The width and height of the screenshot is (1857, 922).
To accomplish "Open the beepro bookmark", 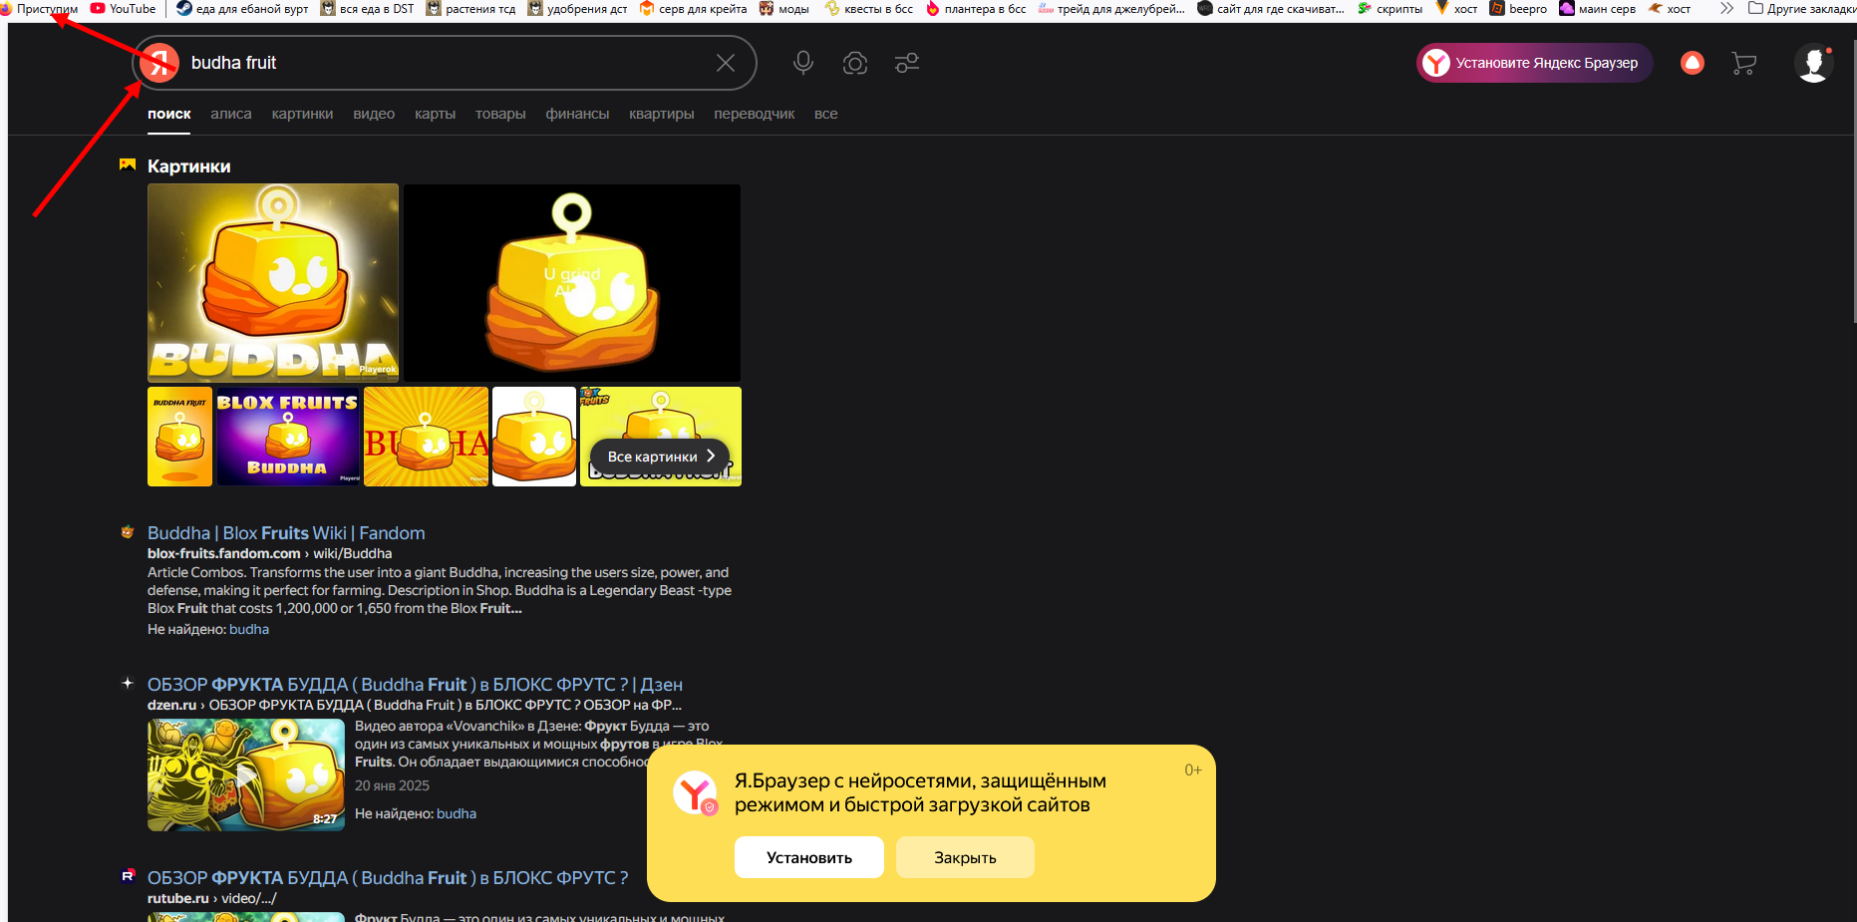I will [1518, 9].
